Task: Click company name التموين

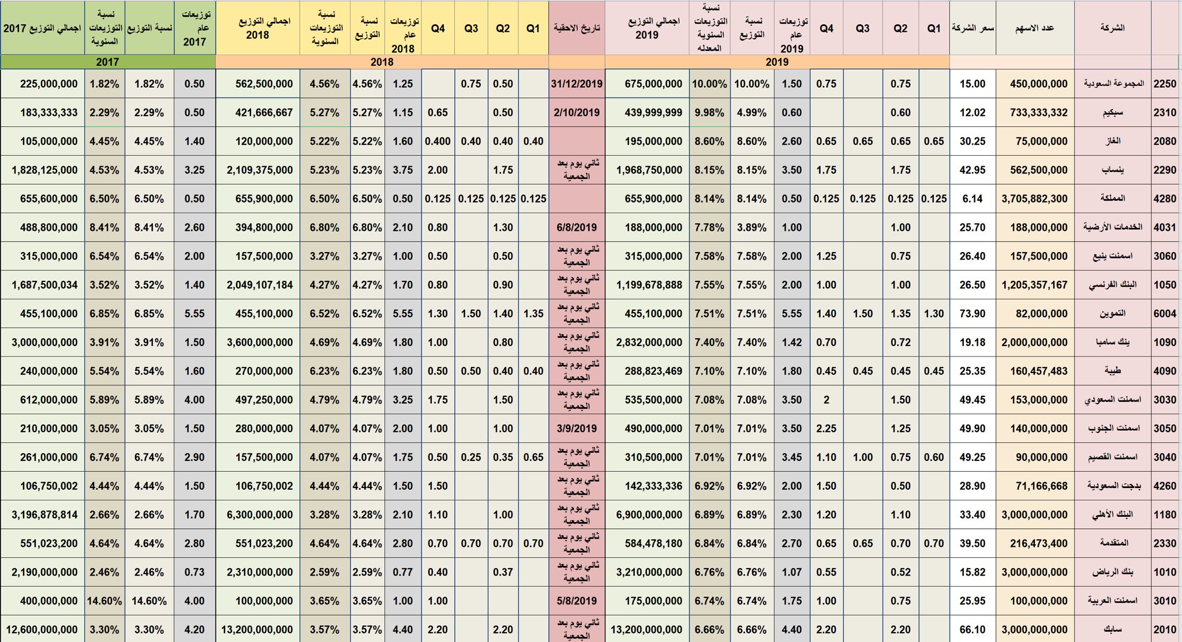Action: [1113, 314]
